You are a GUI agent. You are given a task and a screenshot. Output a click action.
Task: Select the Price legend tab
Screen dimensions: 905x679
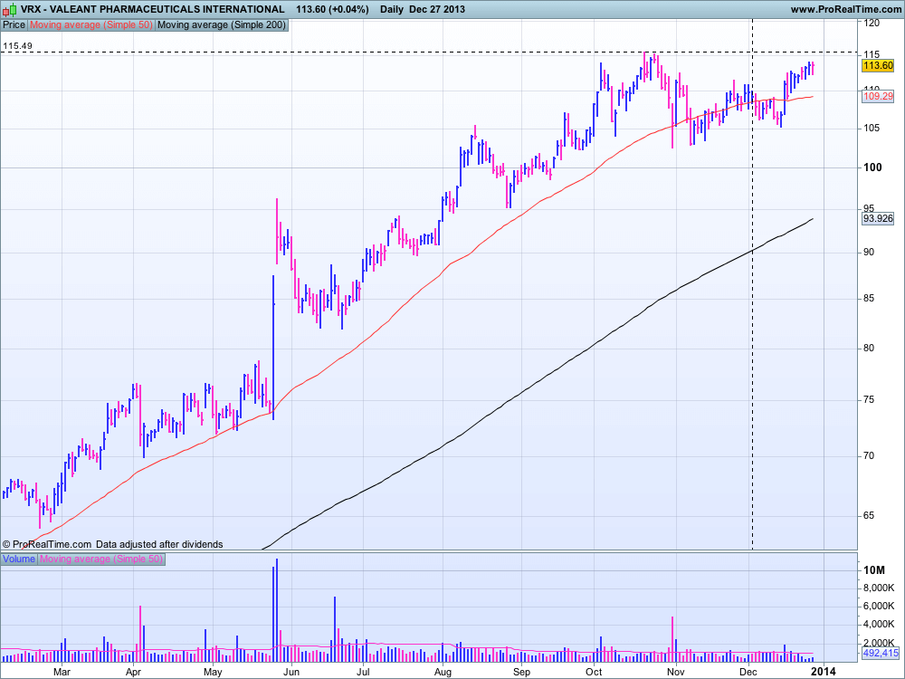(14, 24)
